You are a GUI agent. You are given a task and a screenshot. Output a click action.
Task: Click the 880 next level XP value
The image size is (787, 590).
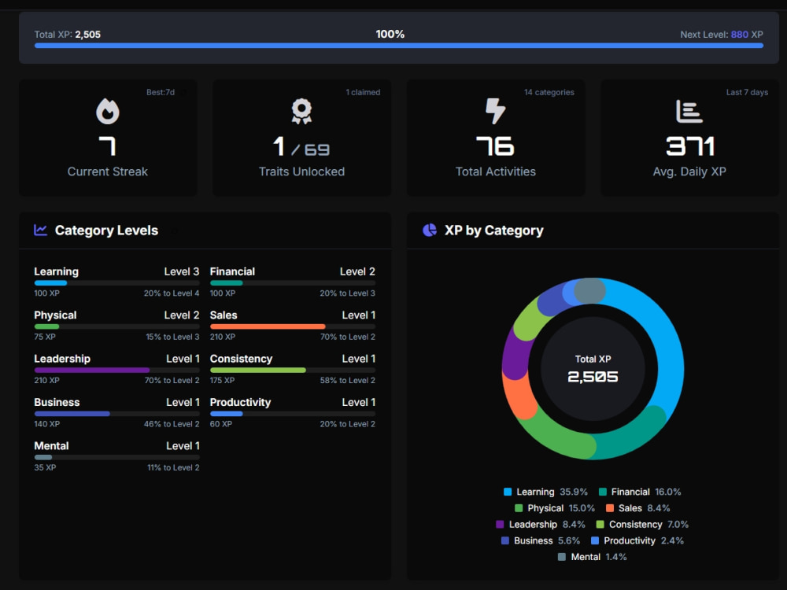[739, 35]
